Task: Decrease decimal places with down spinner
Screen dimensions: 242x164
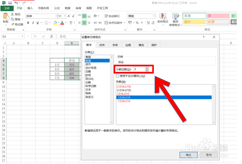Action: [x=147, y=71]
